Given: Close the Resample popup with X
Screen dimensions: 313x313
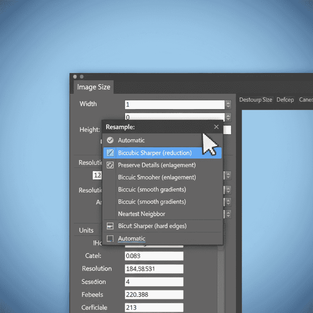Looking at the screenshot, I should click(216, 127).
